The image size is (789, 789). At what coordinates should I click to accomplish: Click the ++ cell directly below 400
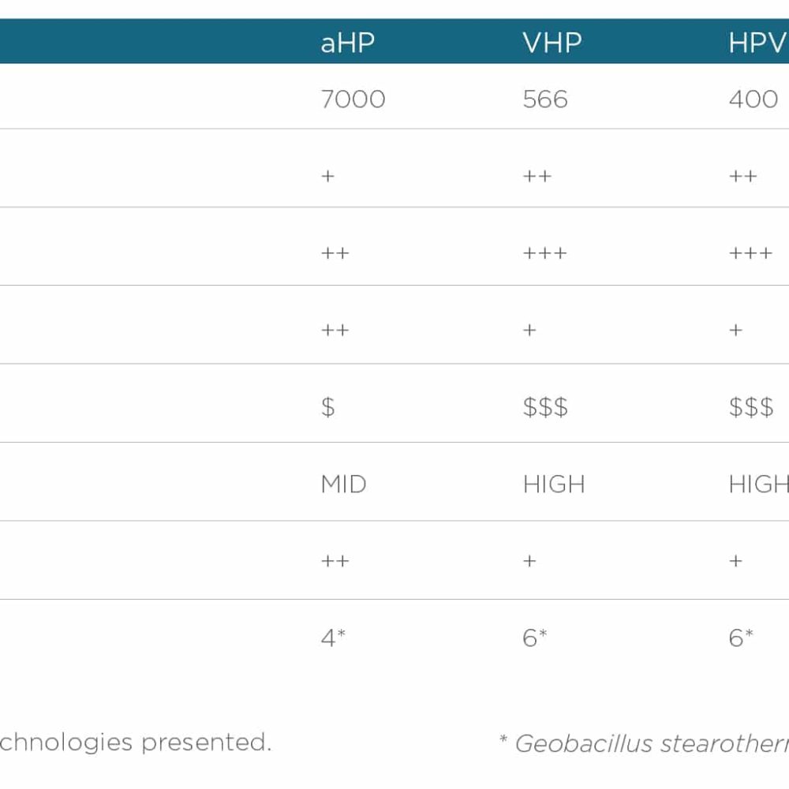[743, 176]
